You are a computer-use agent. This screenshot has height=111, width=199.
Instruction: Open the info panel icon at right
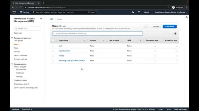tap(187, 17)
